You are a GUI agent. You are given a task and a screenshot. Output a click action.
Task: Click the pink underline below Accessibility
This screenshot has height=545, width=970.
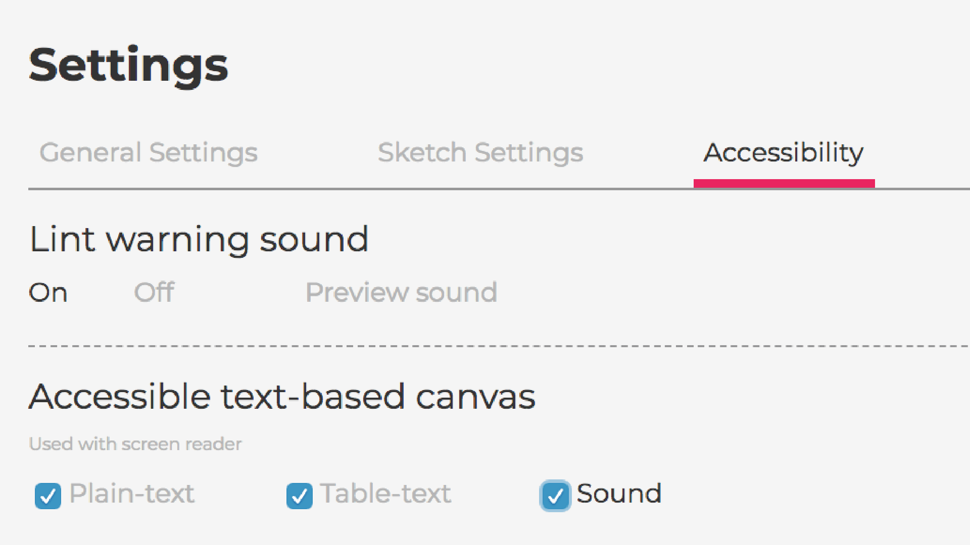pyautogui.click(x=784, y=183)
